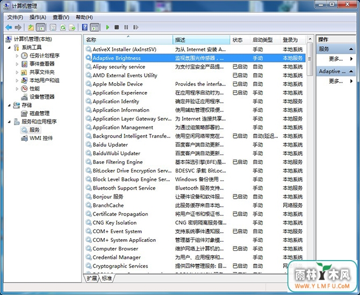The image size is (360, 295).
Task: Toggle the Show/Hide console tree icon
Action: click(x=41, y=27)
